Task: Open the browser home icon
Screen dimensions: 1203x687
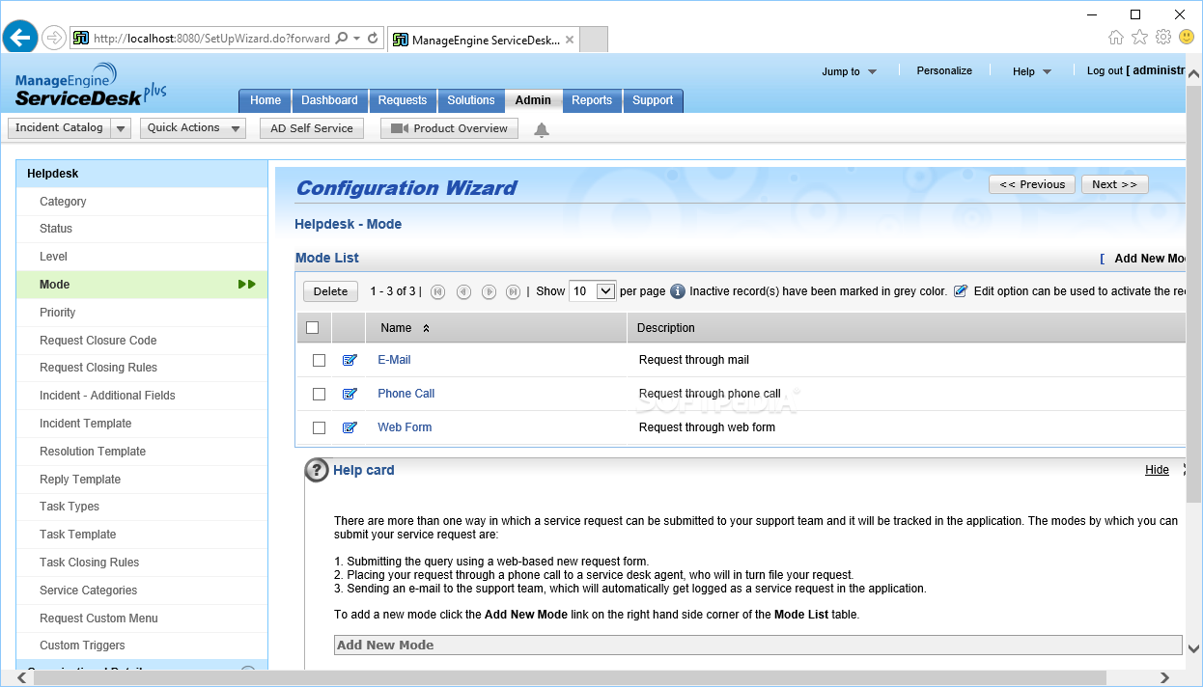Action: pyautogui.click(x=1116, y=38)
